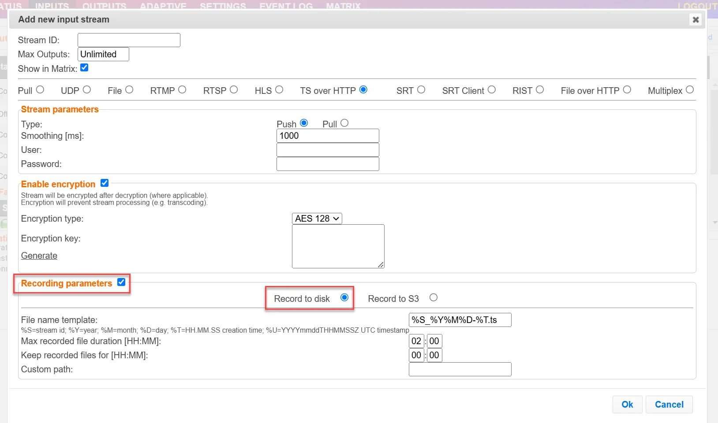Focus the File name template field
Image resolution: width=718 pixels, height=423 pixels.
[x=460, y=320]
